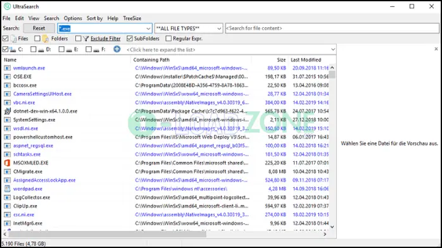This screenshot has width=442, height=248.
Task: Click the Folders folder icon
Action: coord(46,39)
